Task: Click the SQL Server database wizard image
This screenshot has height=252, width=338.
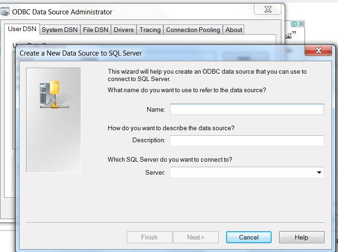Action: 53,120
